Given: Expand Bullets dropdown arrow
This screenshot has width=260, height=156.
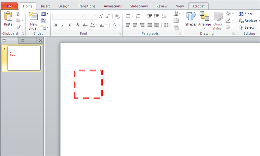Looking at the screenshot, I should [x=133, y=16].
